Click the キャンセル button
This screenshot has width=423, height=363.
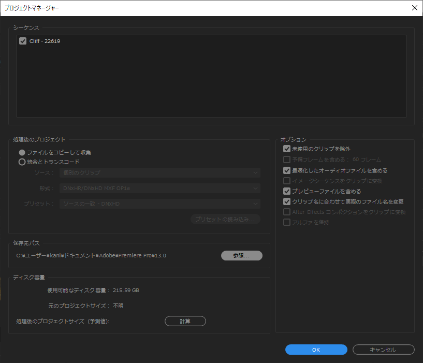pos(383,350)
